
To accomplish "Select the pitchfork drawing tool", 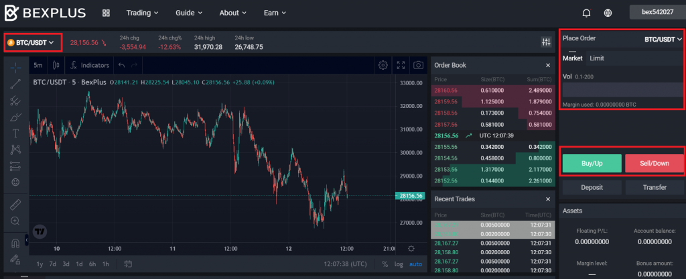I will tap(16, 101).
